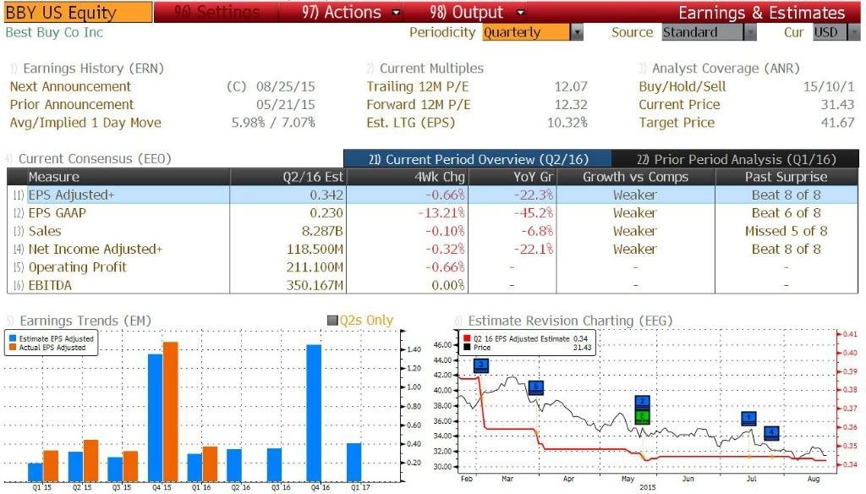The width and height of the screenshot is (866, 494).
Task: Select the EPS GAAP row
Action: 432,212
